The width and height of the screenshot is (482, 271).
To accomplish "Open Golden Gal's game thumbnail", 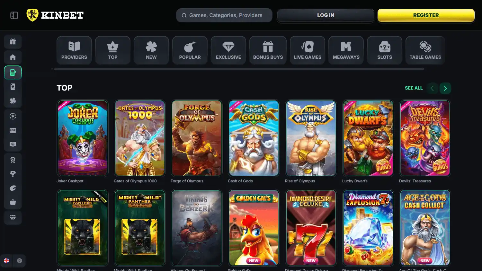I will [x=254, y=228].
